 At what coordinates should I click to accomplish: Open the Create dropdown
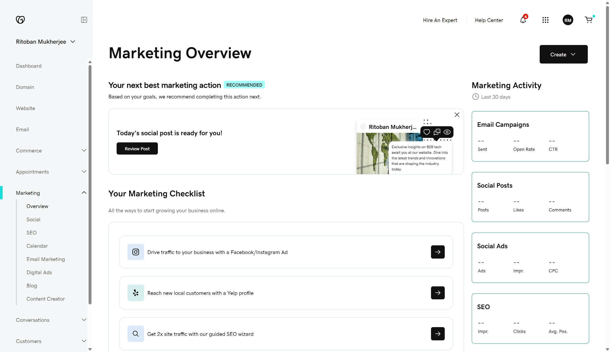coord(563,54)
